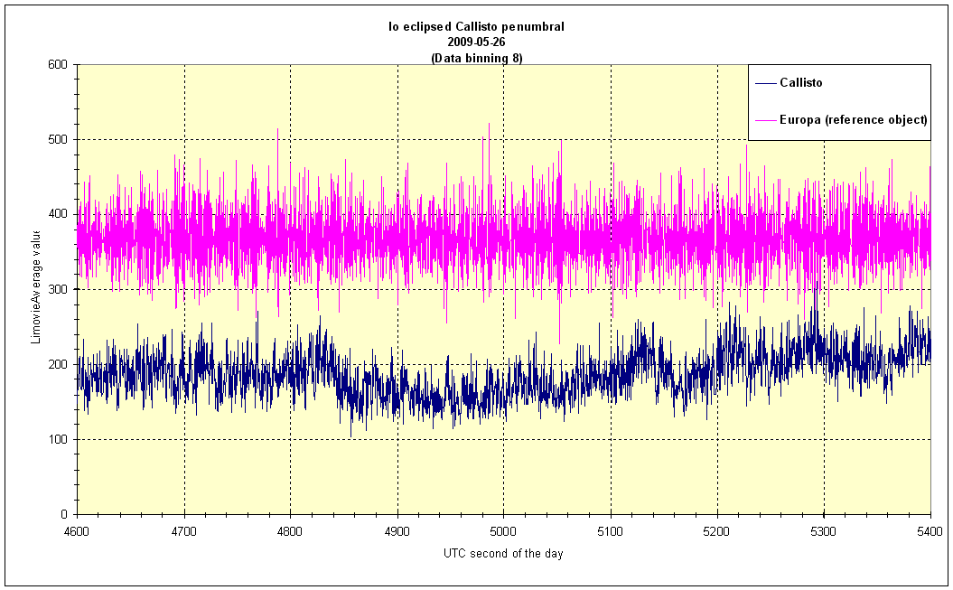Click the x-axis label 5300
This screenshot has height=590, width=953.
(x=824, y=531)
